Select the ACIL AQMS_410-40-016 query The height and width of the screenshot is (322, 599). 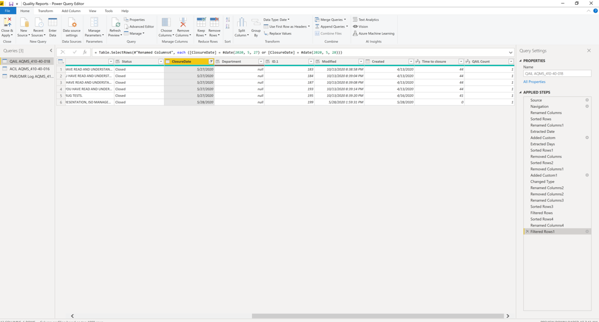[x=27, y=69]
